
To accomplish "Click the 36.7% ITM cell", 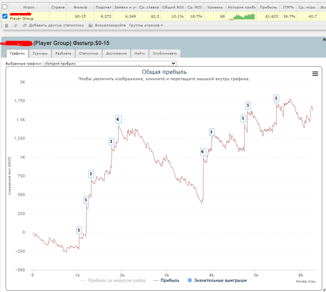I will 289,16.
